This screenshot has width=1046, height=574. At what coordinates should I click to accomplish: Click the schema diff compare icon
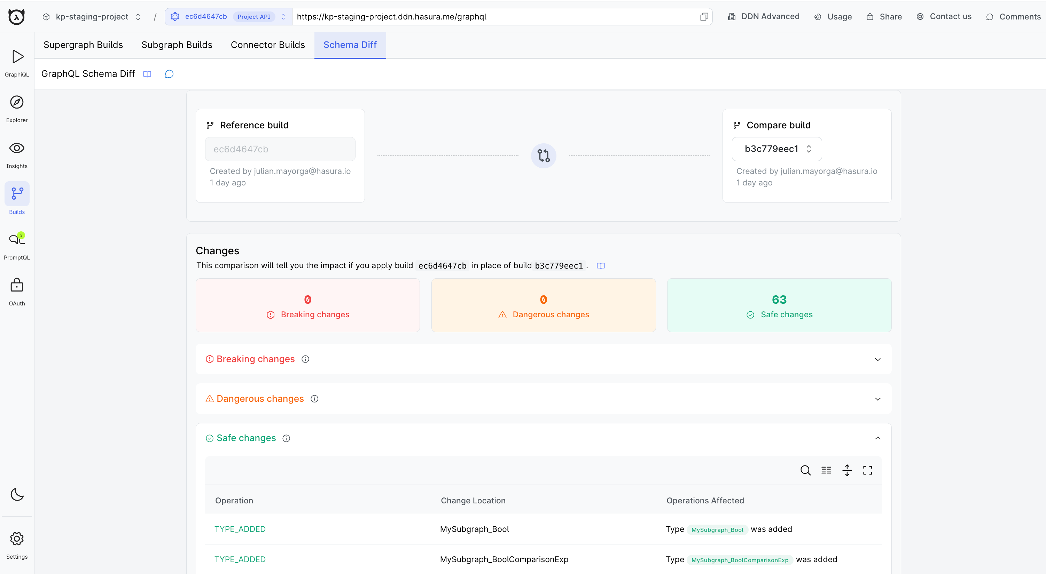click(x=544, y=156)
